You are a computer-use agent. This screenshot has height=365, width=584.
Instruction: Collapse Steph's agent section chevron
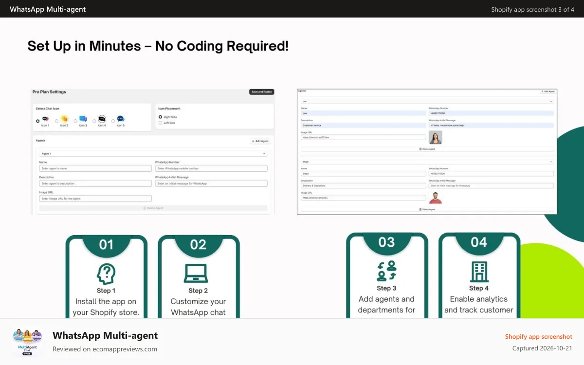(551, 162)
